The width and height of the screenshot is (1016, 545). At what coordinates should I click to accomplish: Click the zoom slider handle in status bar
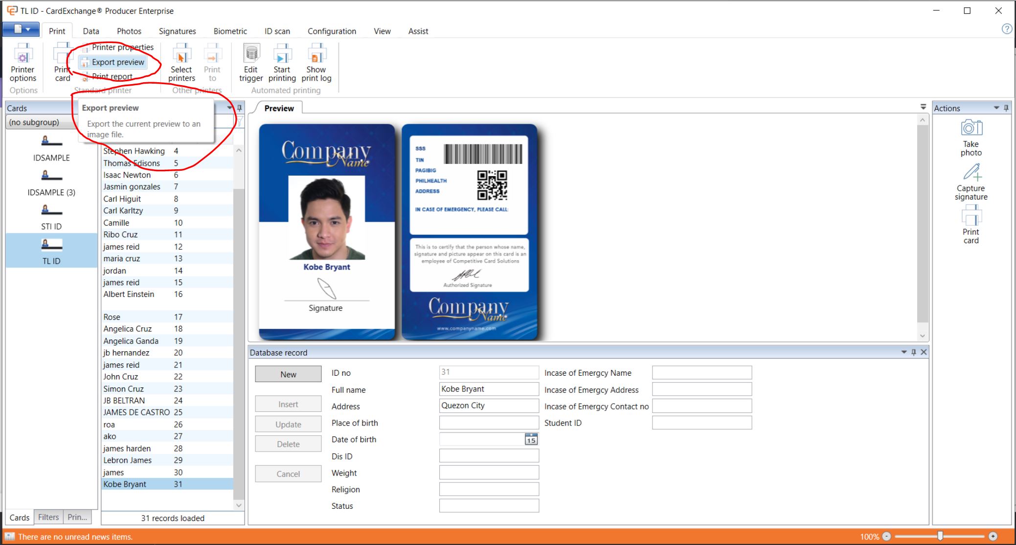pos(940,536)
